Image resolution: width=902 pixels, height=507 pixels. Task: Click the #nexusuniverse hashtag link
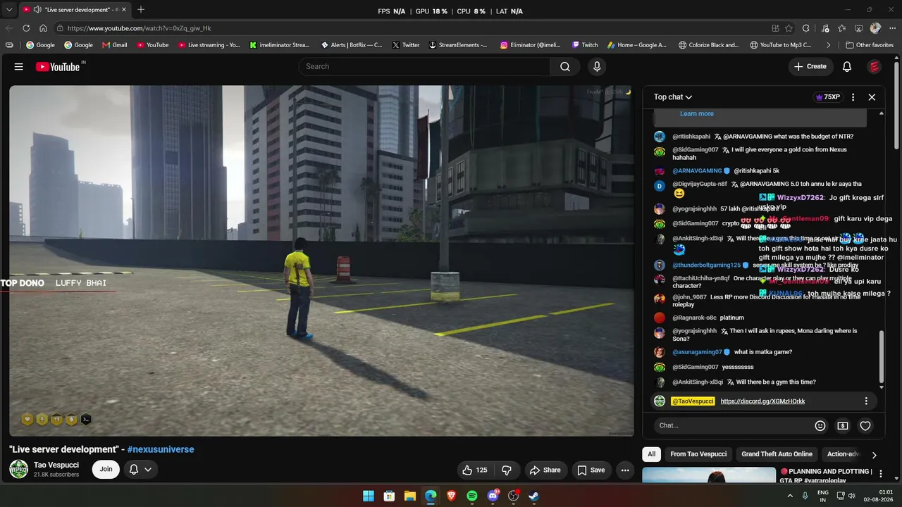161,449
